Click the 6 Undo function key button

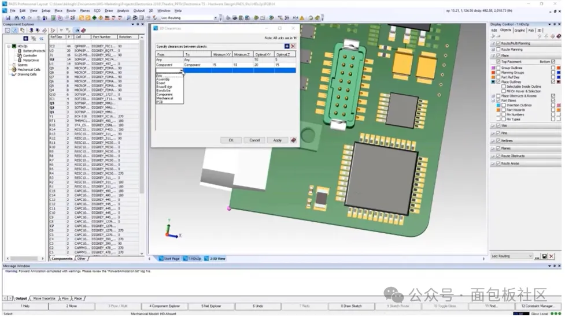coord(258,306)
